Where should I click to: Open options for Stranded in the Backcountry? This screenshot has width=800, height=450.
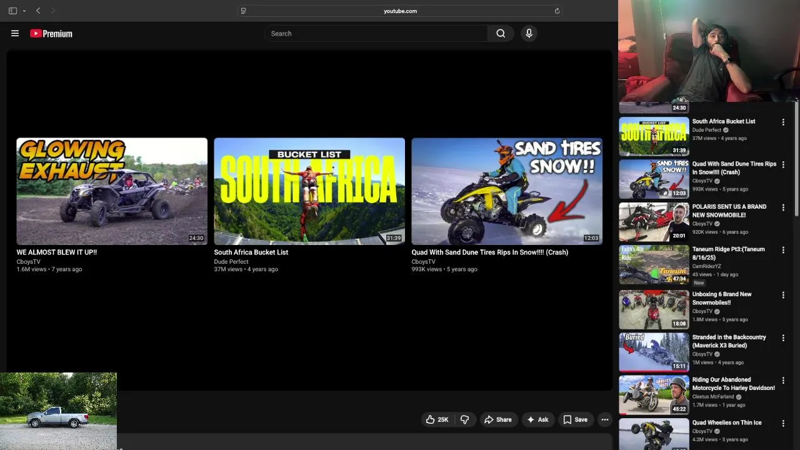click(783, 338)
